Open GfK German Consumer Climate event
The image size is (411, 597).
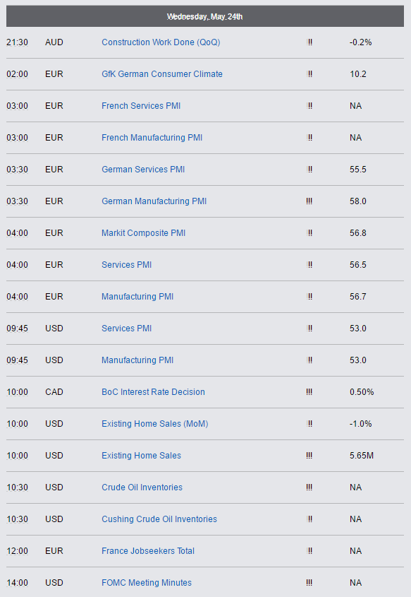(x=162, y=74)
